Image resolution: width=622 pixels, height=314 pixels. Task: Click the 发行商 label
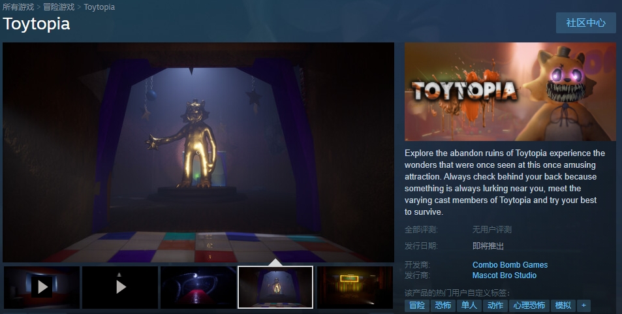(x=417, y=275)
